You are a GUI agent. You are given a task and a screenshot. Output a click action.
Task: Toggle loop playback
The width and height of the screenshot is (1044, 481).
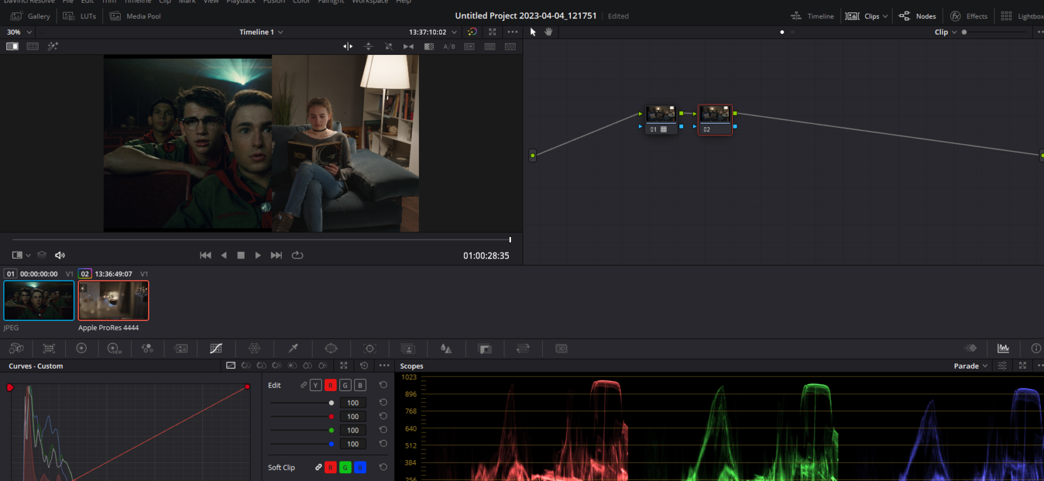click(298, 255)
